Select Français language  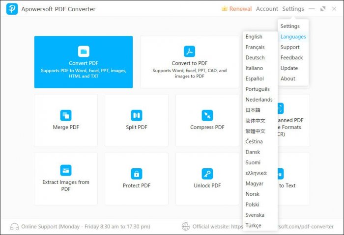click(x=260, y=47)
